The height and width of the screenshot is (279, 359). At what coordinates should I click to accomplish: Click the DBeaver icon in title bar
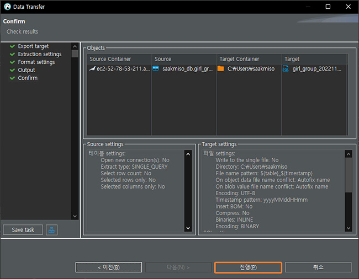click(7, 7)
